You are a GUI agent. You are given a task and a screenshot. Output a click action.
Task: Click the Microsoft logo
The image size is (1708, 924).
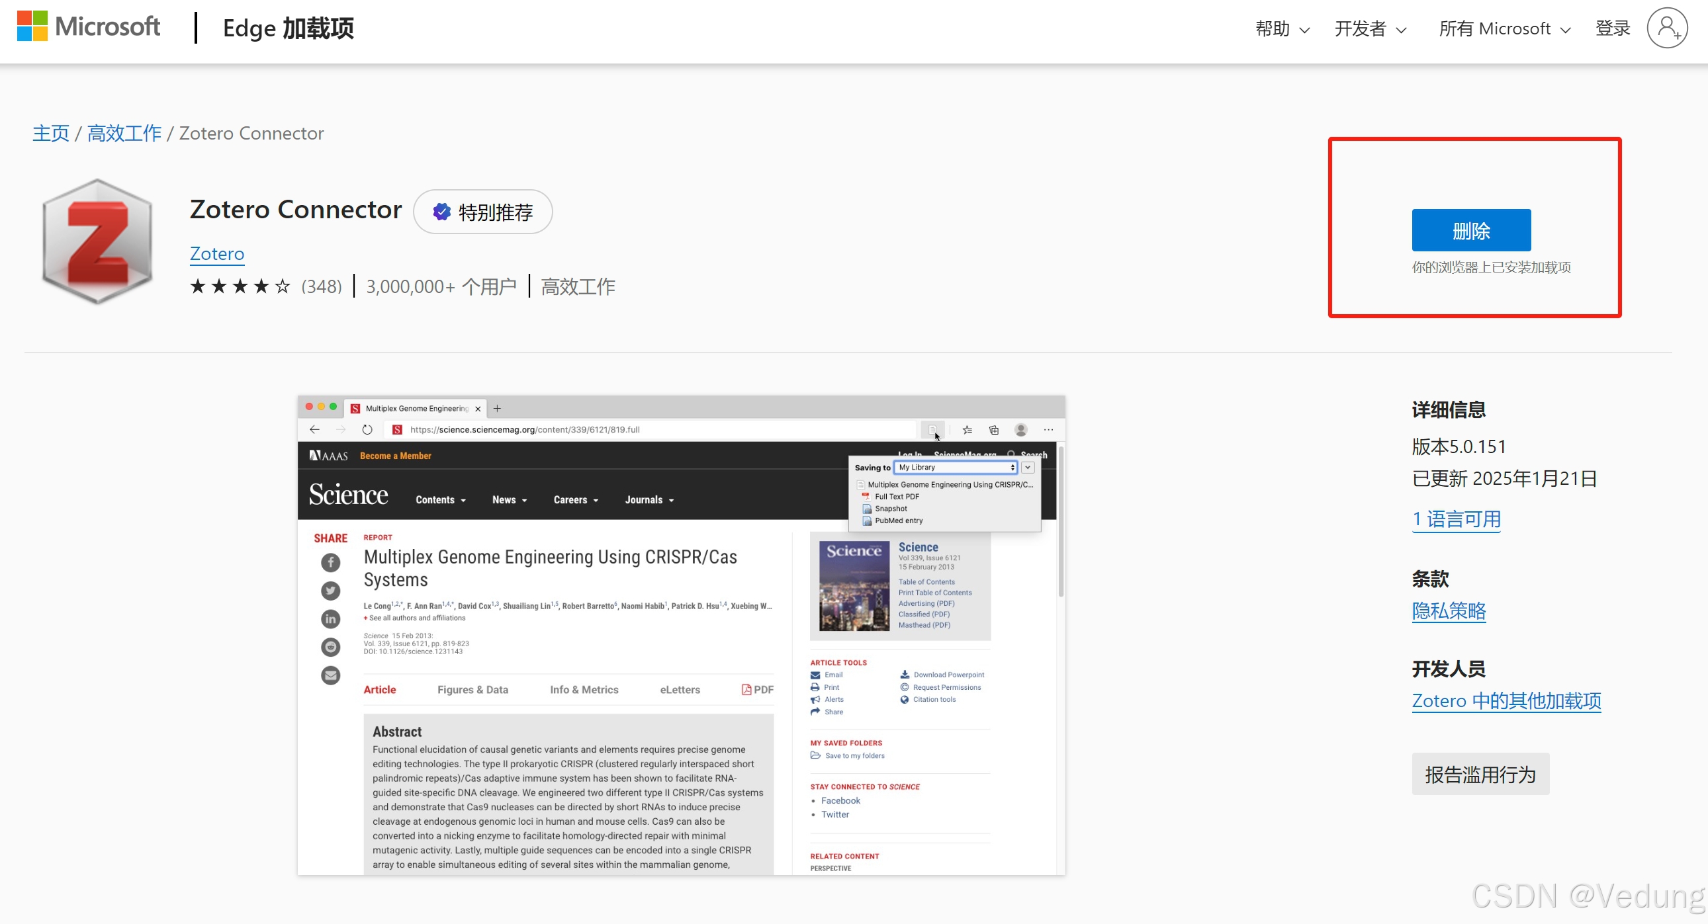88,27
